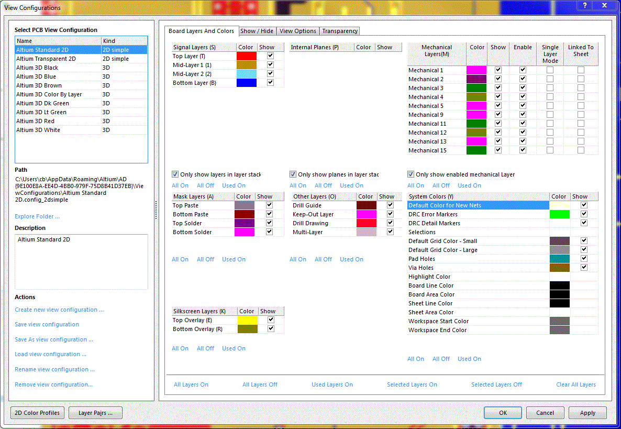The height and width of the screenshot is (429, 621).
Task: Select the Workspace Start Color row
Action: 503,321
